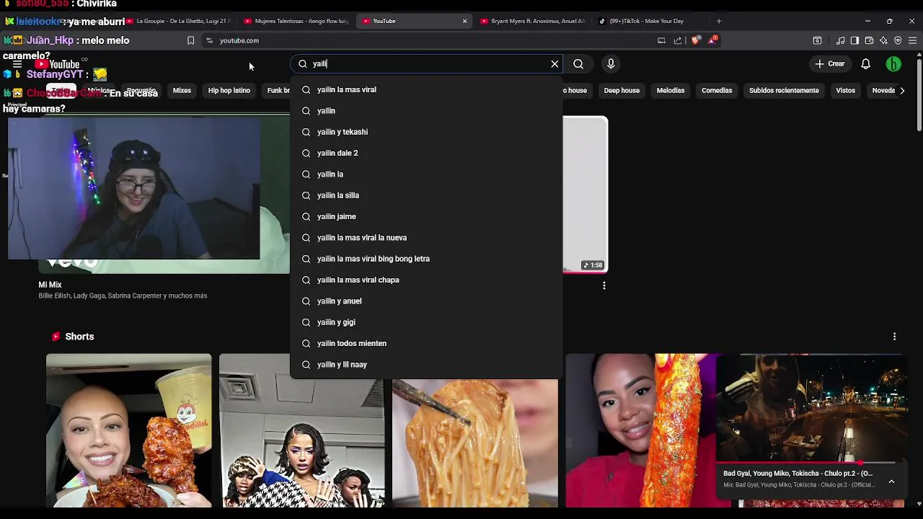This screenshot has height=519, width=923.
Task: Open the fried chicken Jollibee short
Action: pos(129,430)
